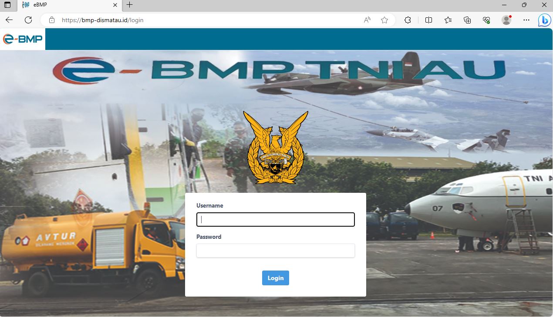Click the Username input field
Screen dimensions: 553x317
[x=275, y=219]
